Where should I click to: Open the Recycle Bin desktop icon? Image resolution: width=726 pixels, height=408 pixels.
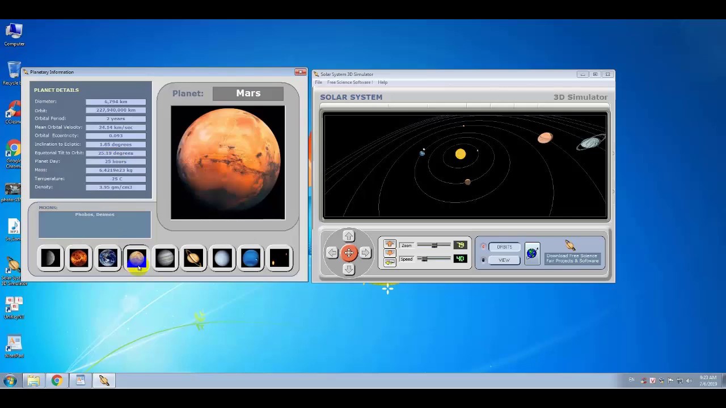pyautogui.click(x=12, y=74)
